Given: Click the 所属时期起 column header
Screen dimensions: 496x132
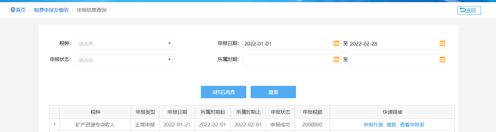Looking at the screenshot, I should pos(213,112).
